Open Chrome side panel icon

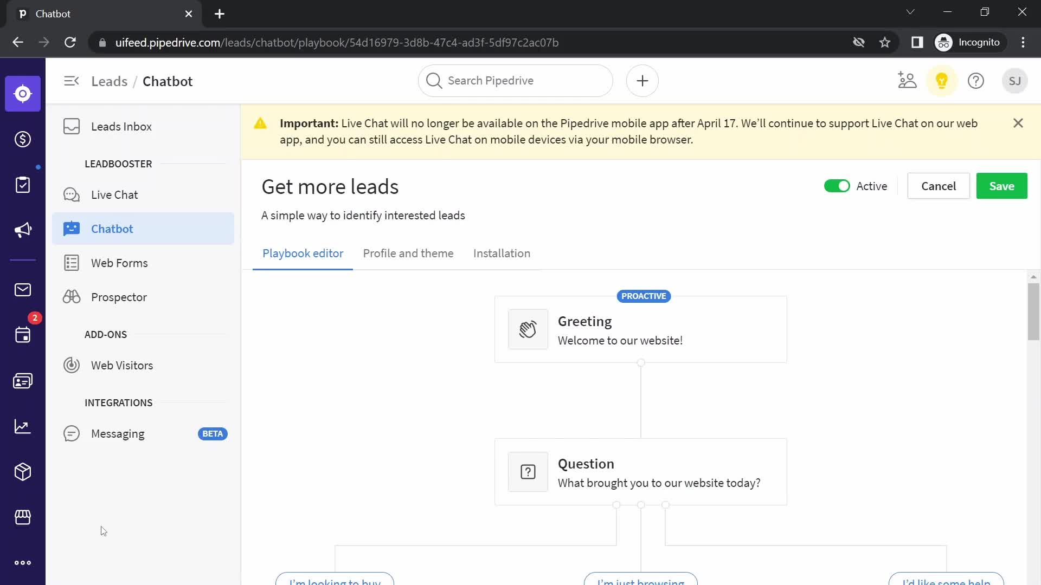click(x=917, y=42)
